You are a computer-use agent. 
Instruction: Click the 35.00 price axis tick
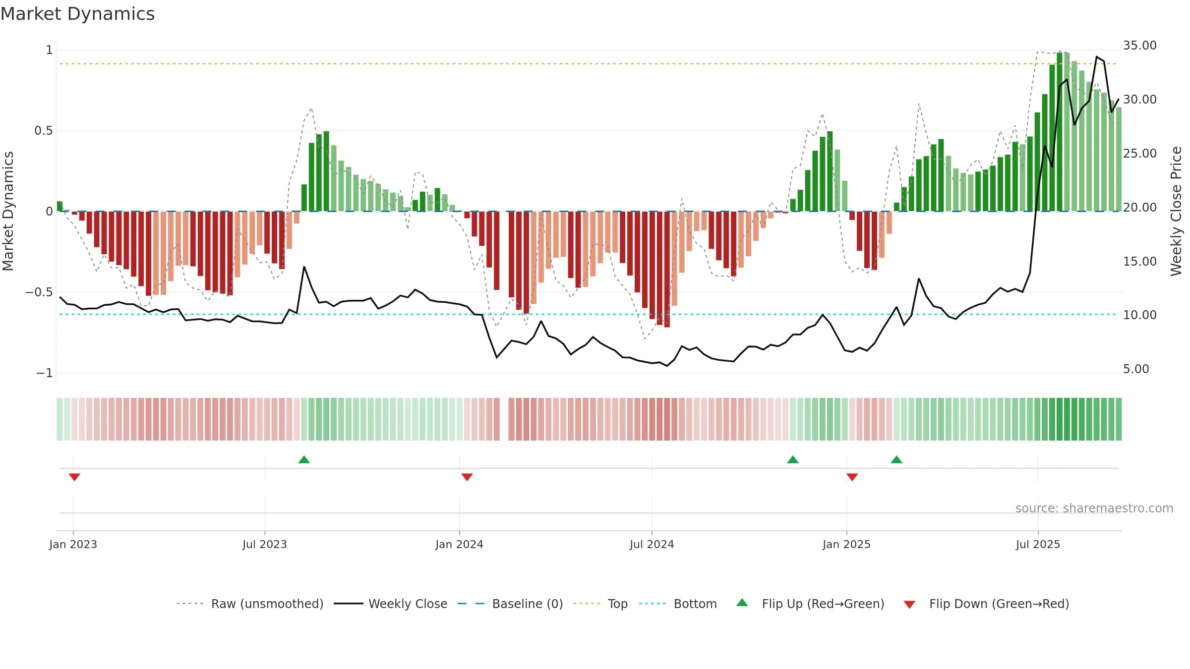coord(1139,46)
